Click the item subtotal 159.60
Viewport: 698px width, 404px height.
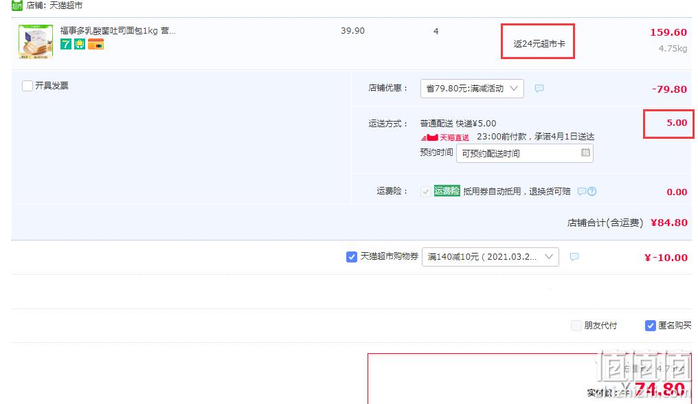[668, 32]
